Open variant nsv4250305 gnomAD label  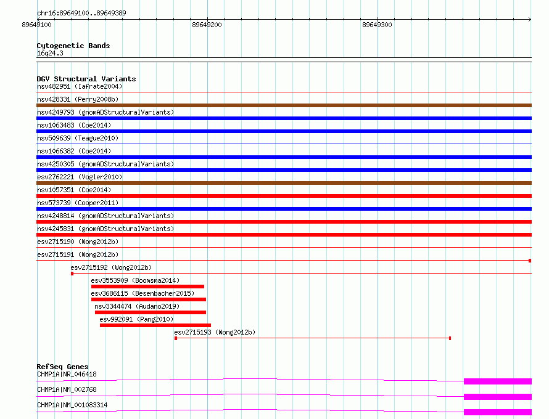click(x=105, y=164)
